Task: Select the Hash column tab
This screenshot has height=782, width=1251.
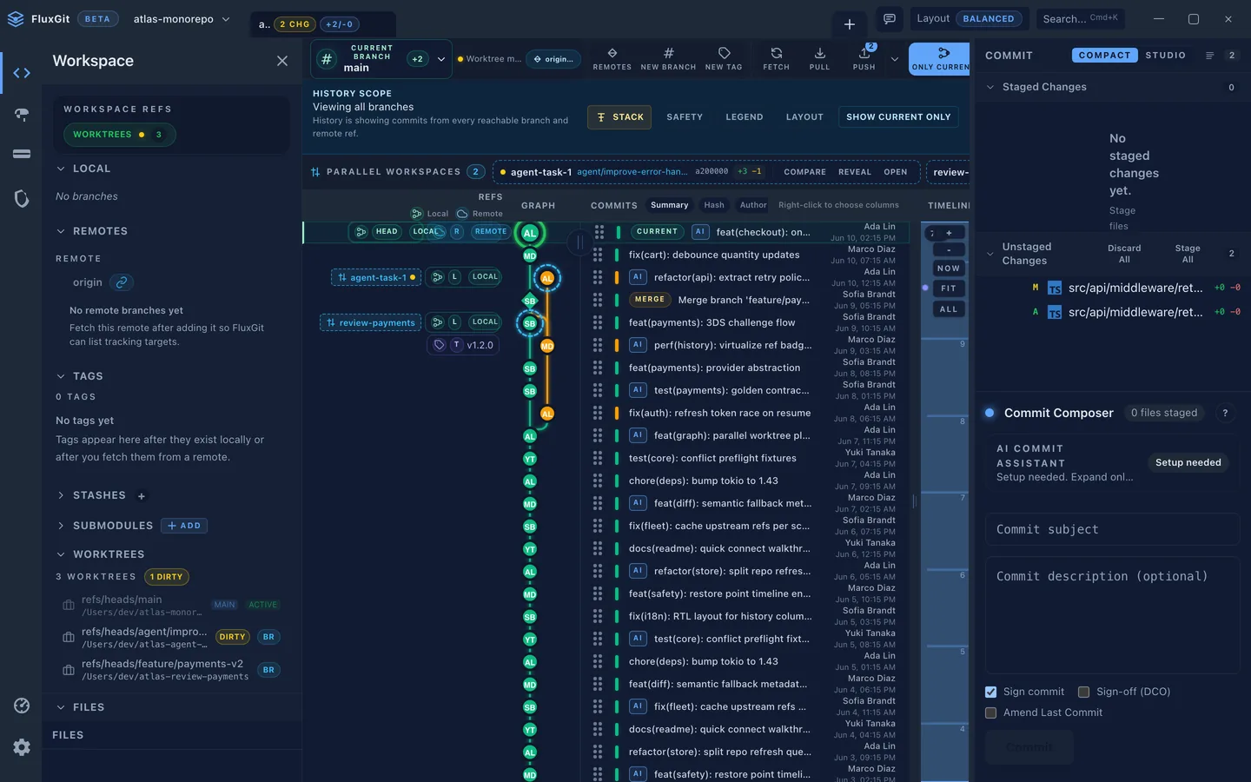Action: click(714, 205)
